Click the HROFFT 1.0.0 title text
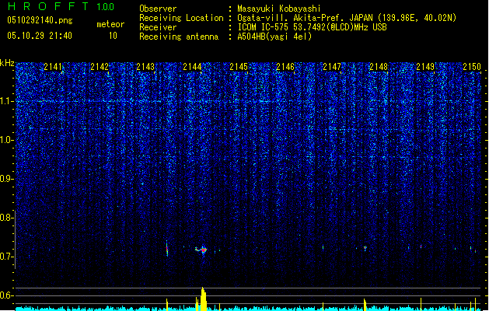This screenshot has width=489, height=311. pos(61,6)
